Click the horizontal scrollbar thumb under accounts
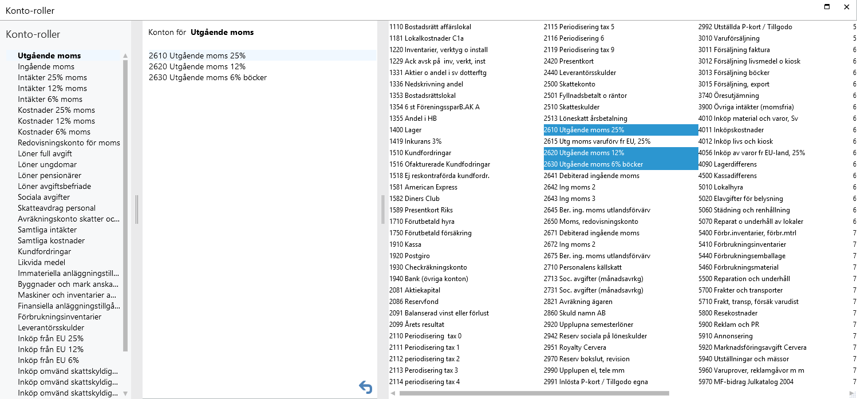857x399 pixels. click(534, 393)
